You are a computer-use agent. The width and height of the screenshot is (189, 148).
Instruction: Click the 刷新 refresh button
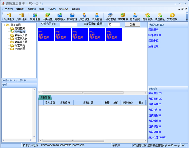point(132,25)
